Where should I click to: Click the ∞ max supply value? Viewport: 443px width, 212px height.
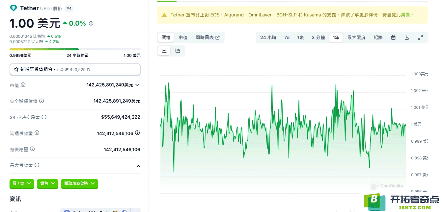(138, 165)
